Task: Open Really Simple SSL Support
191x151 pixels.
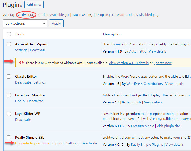Action: pos(58,143)
